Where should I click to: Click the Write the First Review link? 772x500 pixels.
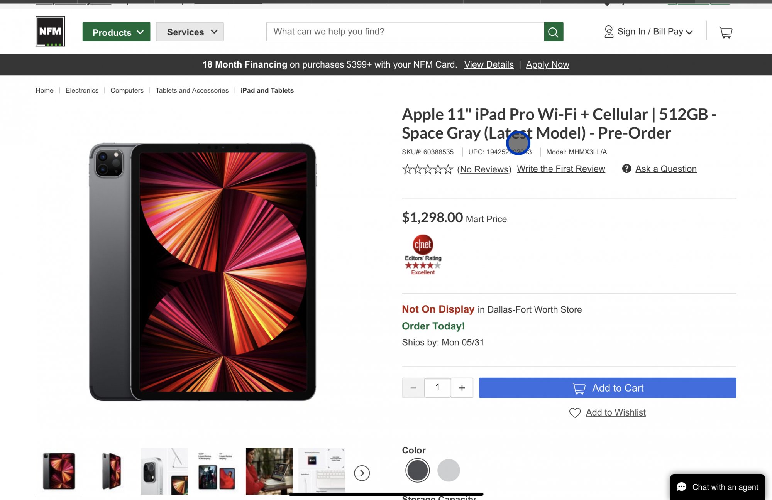561,169
